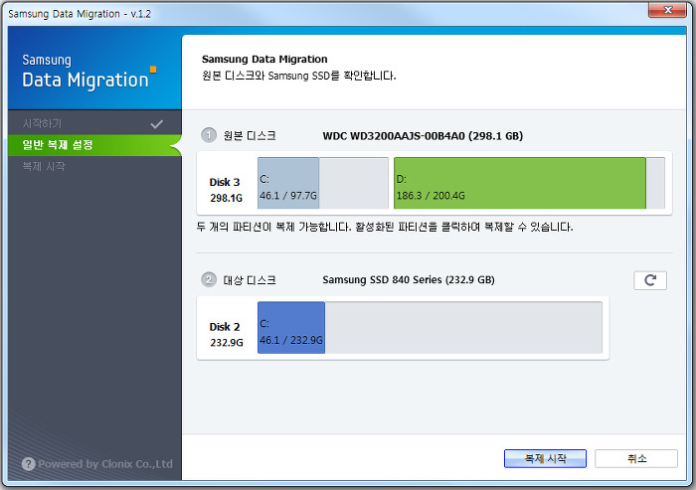Click the 복제 시작 button
The image size is (696, 490).
pyautogui.click(x=545, y=458)
